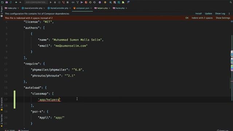Click the Debug bug icon
Viewport: 233px width, 131px height.
click(x=55, y=2)
